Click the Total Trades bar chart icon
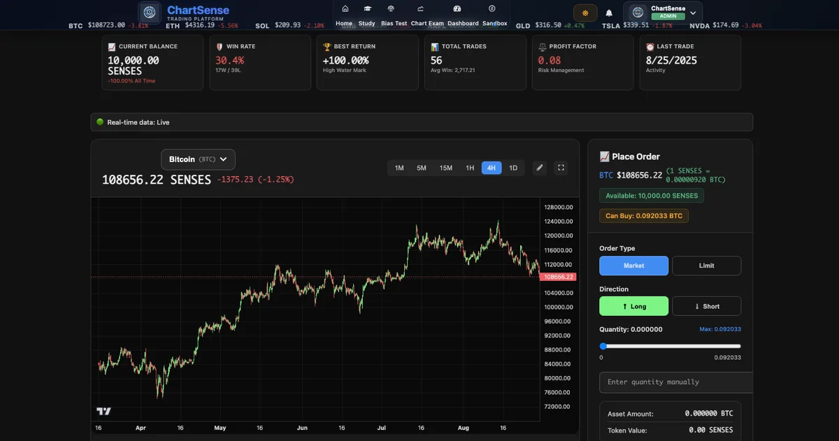The width and height of the screenshot is (839, 441). click(x=435, y=47)
